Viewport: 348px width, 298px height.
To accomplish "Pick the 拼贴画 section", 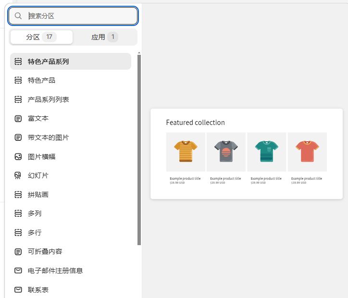I will click(x=71, y=195).
